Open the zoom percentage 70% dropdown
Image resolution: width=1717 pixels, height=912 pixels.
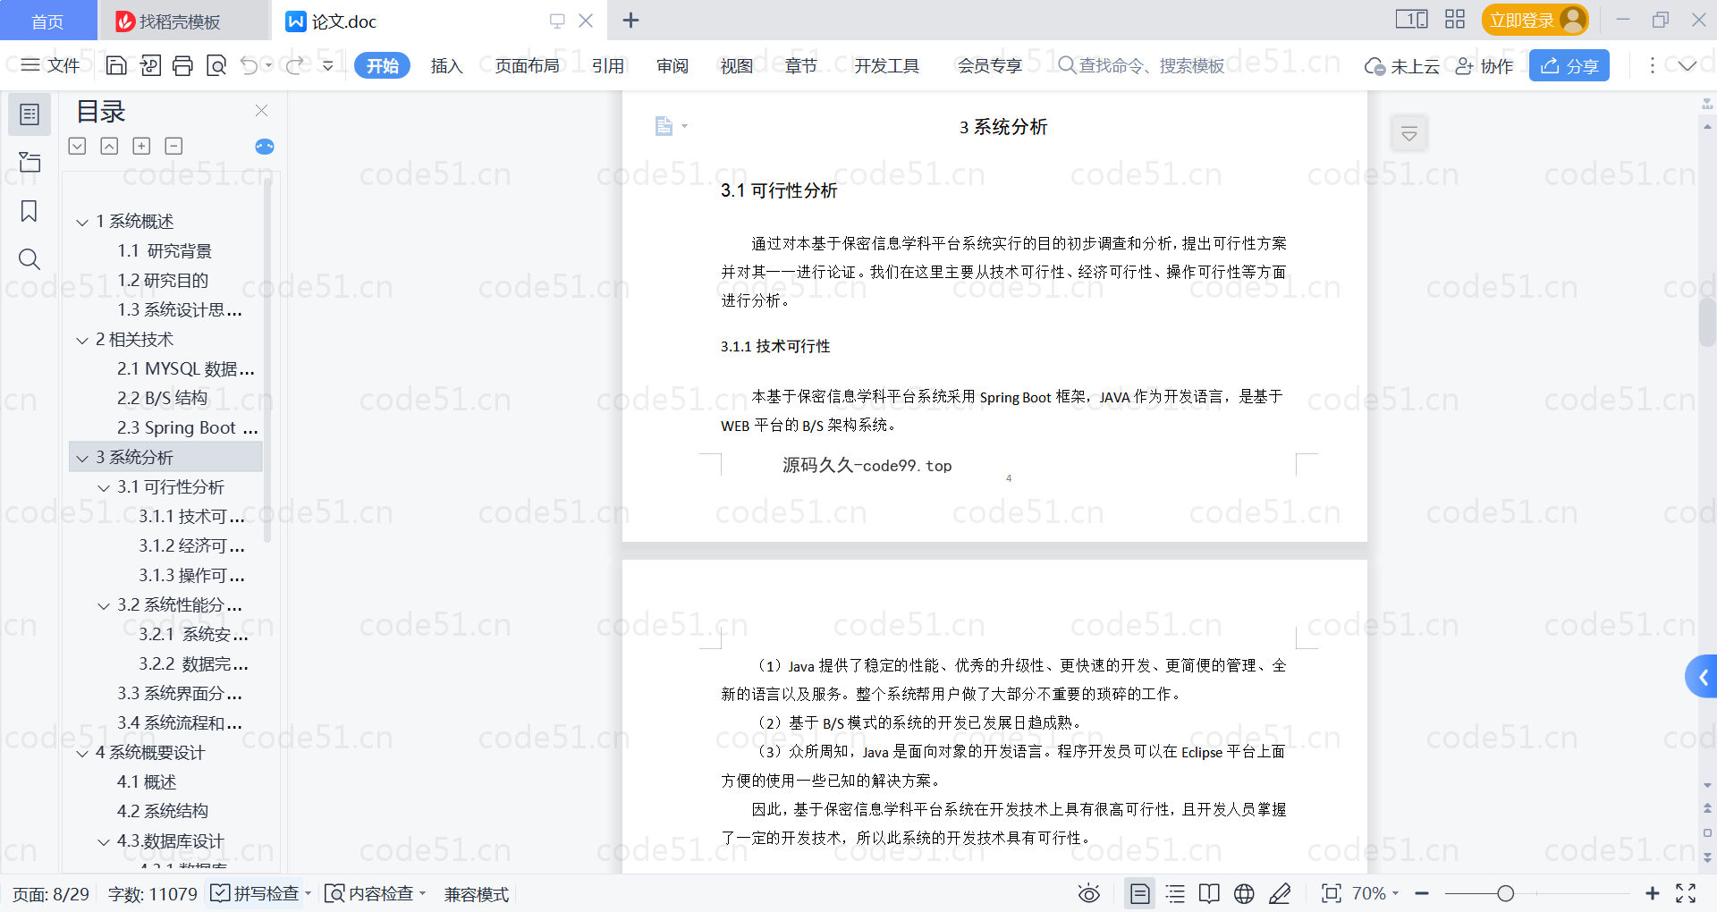click(1375, 893)
